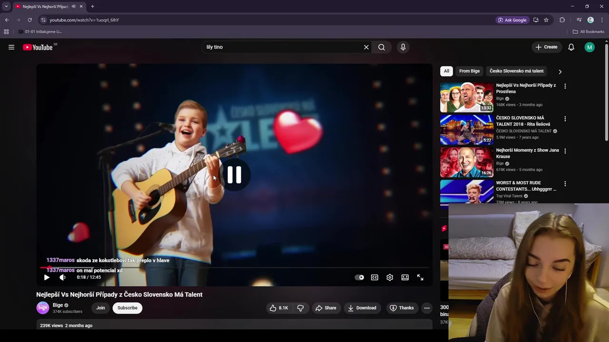
Task: Open WORST & MOST RUDE CONTESTANTS video title
Action: (x=526, y=186)
